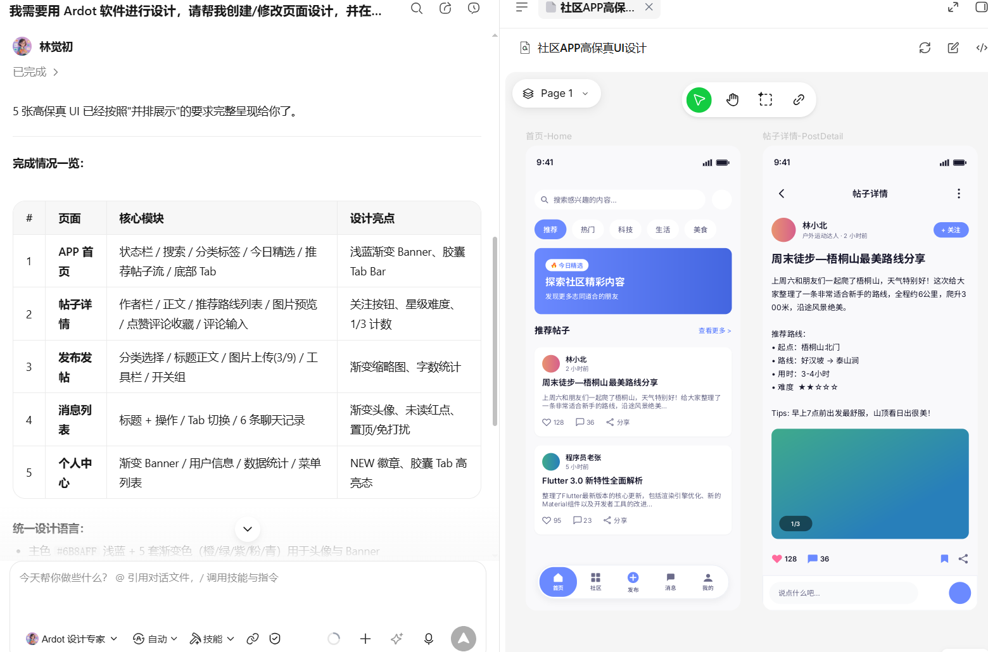Image resolution: width=988 pixels, height=652 pixels.
Task: Click the Flutter 3.0 新特性全面解析 post title
Action: (592, 481)
